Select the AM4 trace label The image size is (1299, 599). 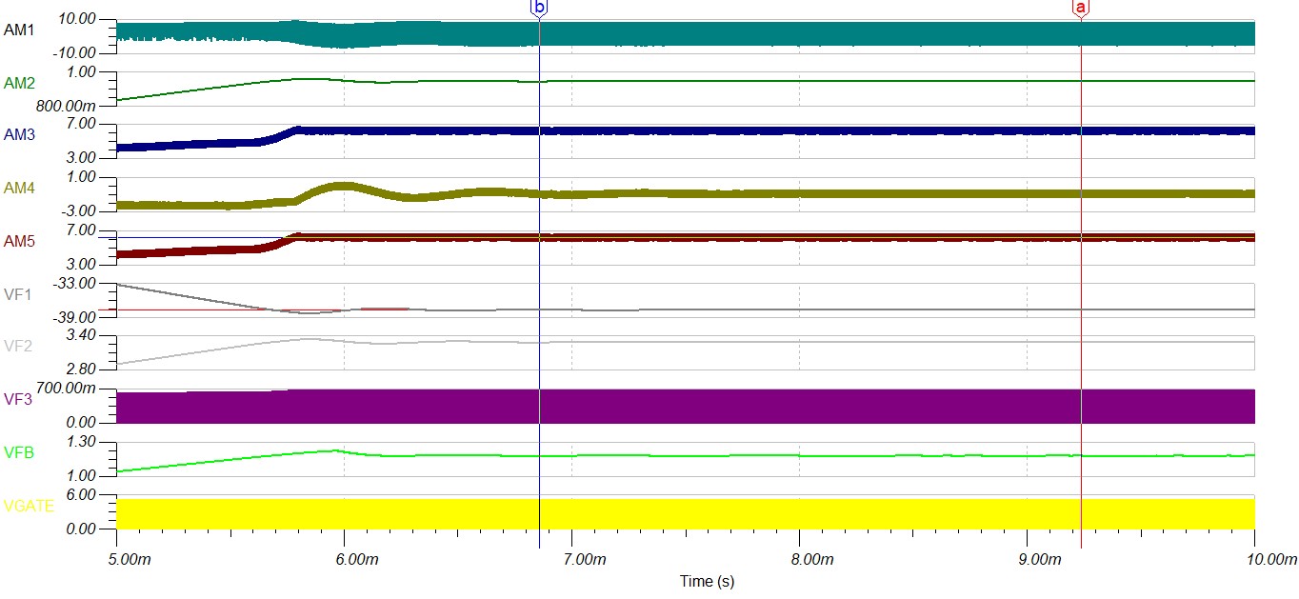click(20, 189)
